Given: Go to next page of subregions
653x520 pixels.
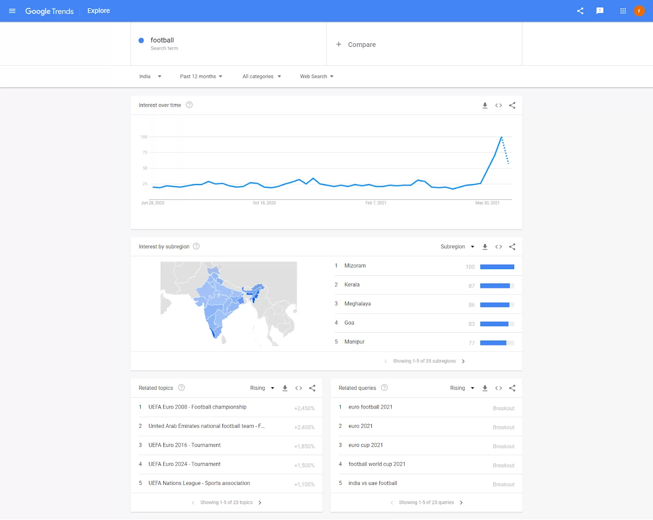Looking at the screenshot, I should (x=463, y=361).
